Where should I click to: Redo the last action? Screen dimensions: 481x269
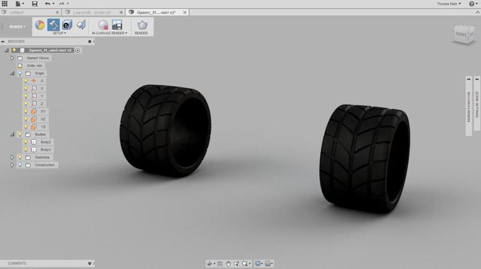coord(62,4)
